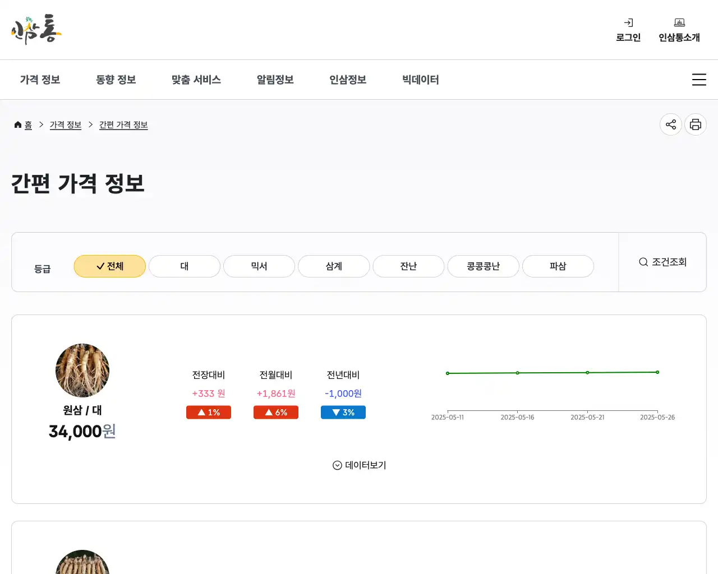This screenshot has height=574, width=718.
Task: Select the 콩콩콩난 grade filter
Action: 483,266
